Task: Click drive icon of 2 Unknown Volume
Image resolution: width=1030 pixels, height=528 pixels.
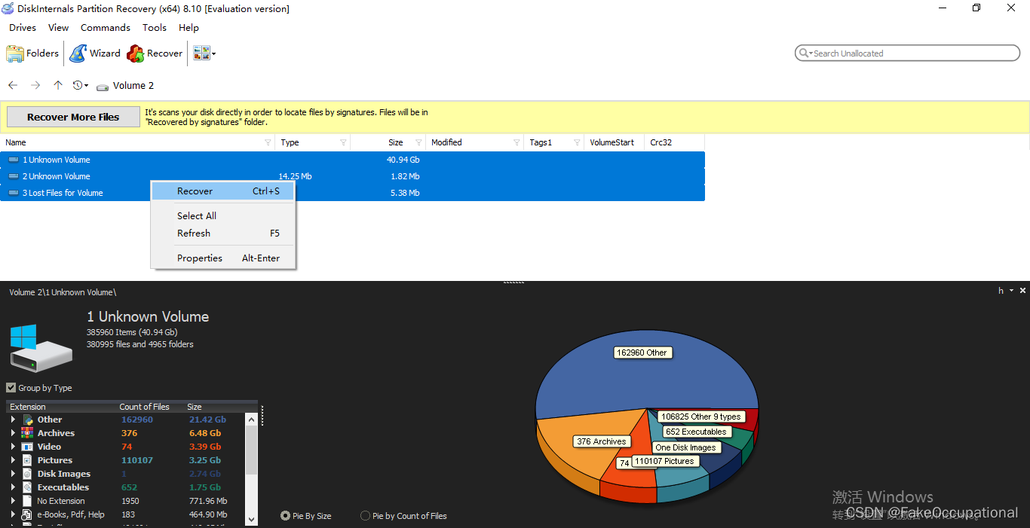Action: click(x=14, y=176)
